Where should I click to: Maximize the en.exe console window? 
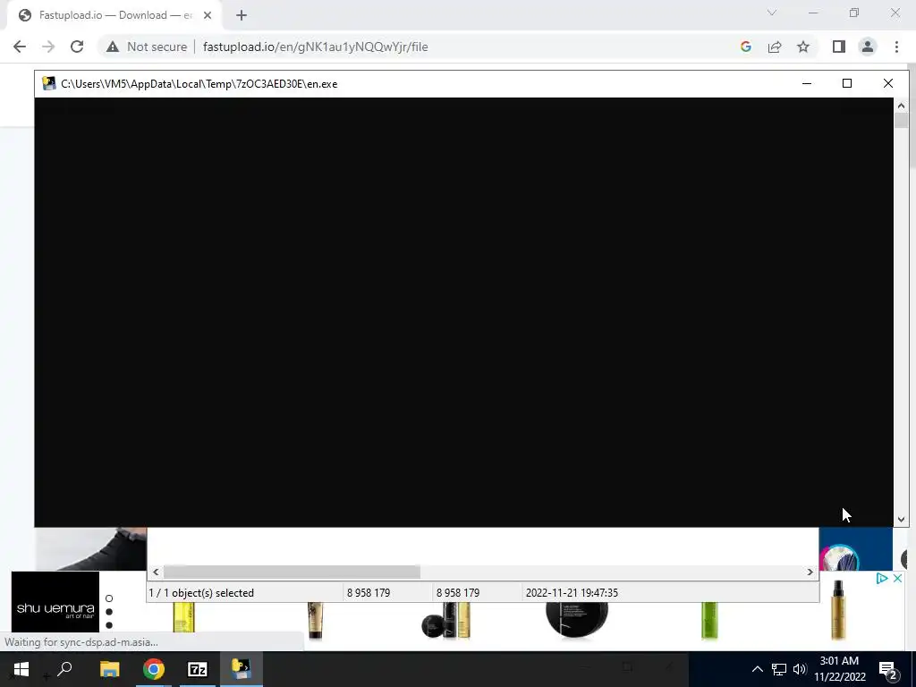[x=847, y=83]
